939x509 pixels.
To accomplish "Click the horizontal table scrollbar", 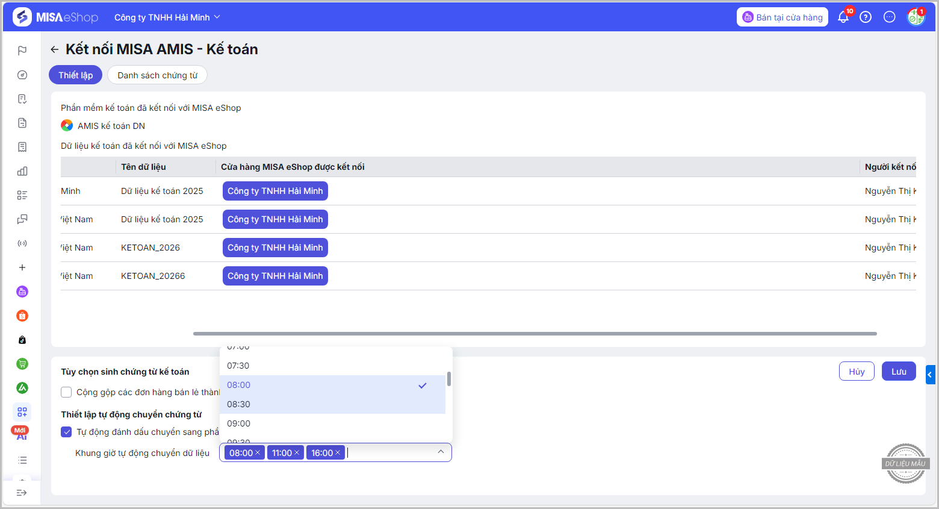I will point(535,333).
